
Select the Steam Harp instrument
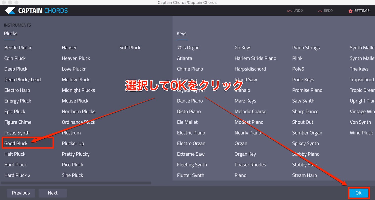click(x=304, y=175)
